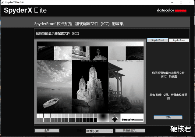
Task: Open the 标准设置 image dropdown
Action: [x=99, y=131]
